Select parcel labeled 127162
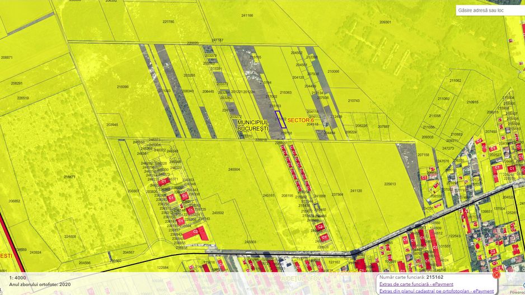The width and height of the screenshot is (525, 295). [334, 262]
